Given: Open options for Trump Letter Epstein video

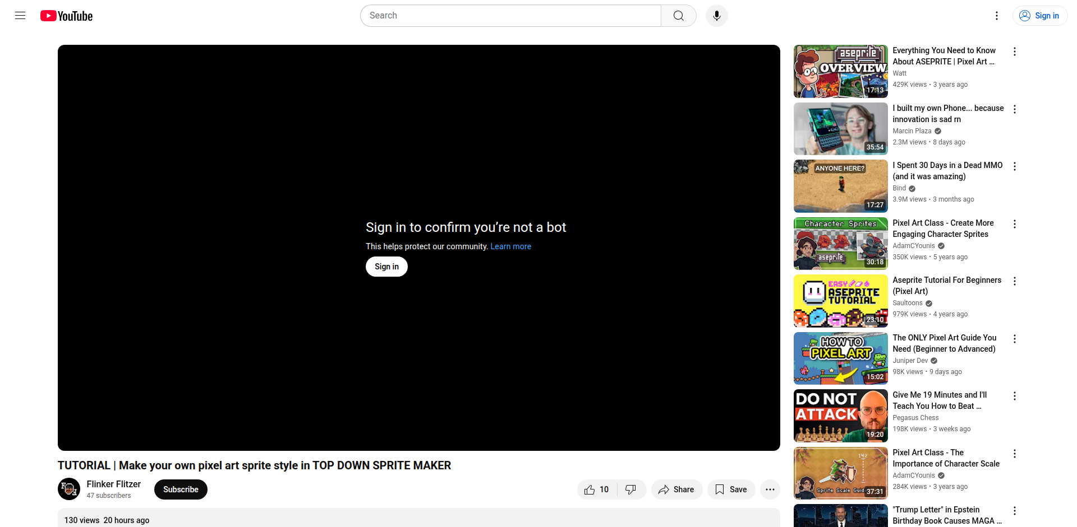Looking at the screenshot, I should tap(1014, 511).
